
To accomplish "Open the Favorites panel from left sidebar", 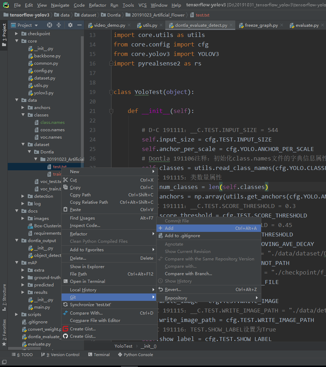I will click(4, 329).
